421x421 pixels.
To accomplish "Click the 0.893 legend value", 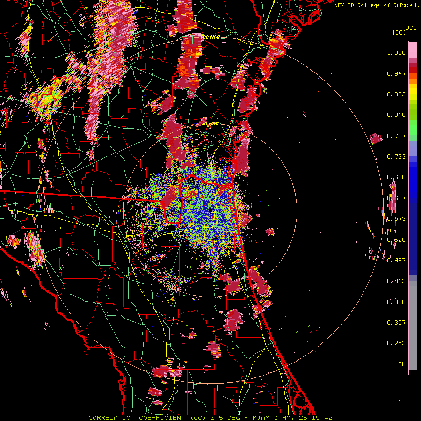I will [396, 94].
